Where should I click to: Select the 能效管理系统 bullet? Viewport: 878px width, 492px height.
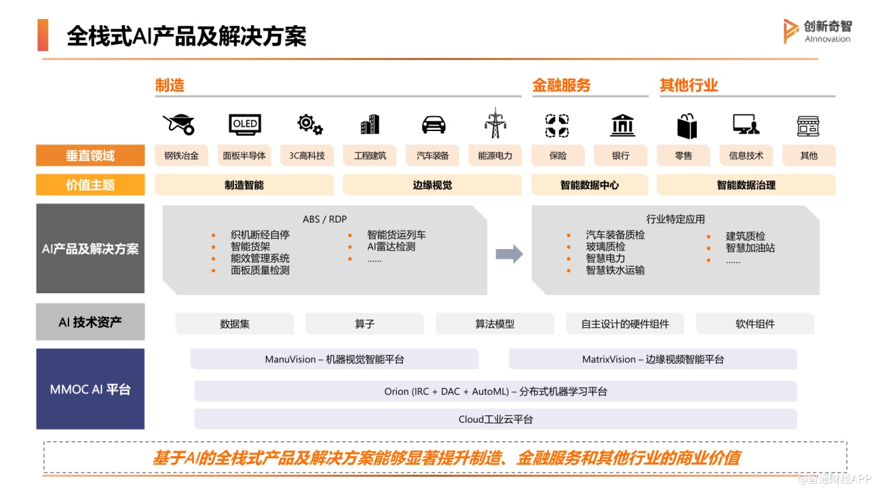click(260, 258)
